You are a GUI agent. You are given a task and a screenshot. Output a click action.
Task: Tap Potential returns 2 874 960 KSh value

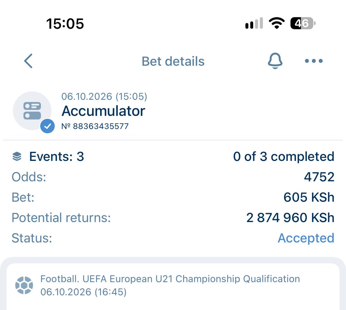click(290, 218)
